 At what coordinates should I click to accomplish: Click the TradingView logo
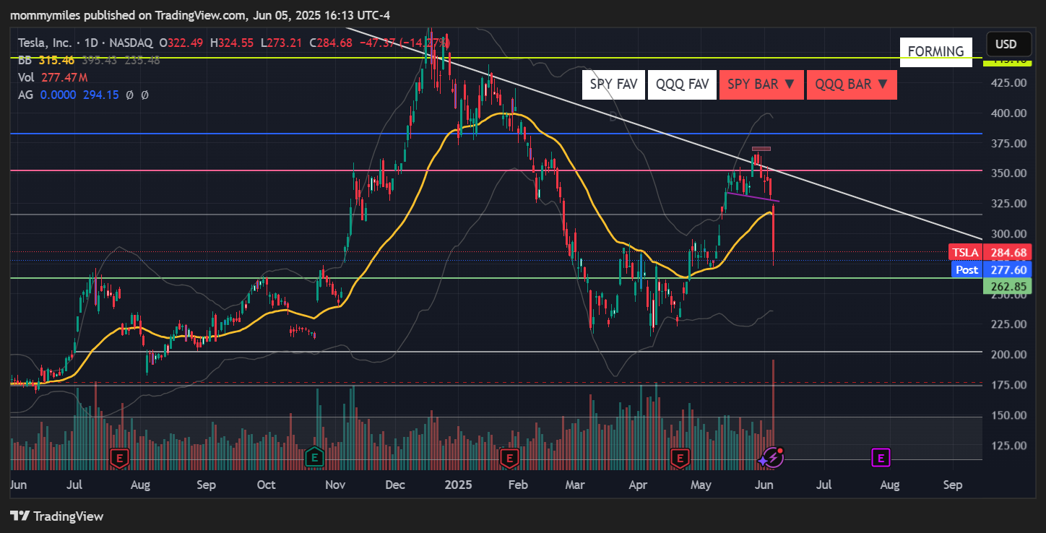click(x=57, y=516)
